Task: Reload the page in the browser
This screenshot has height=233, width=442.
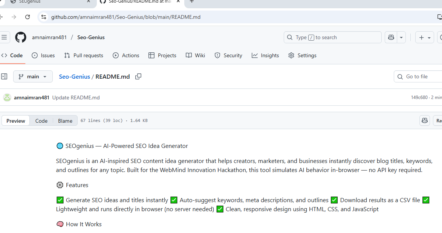Action: (x=28, y=17)
